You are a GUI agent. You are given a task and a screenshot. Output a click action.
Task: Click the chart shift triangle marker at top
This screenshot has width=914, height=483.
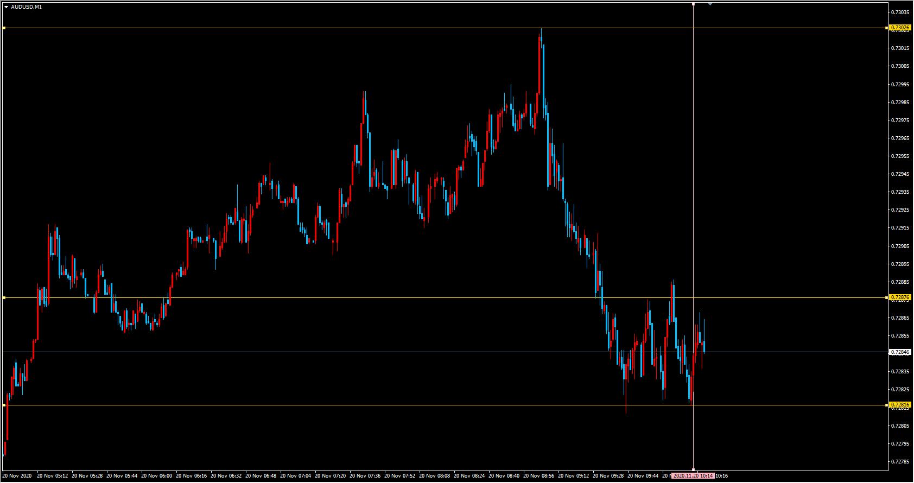coord(710,4)
